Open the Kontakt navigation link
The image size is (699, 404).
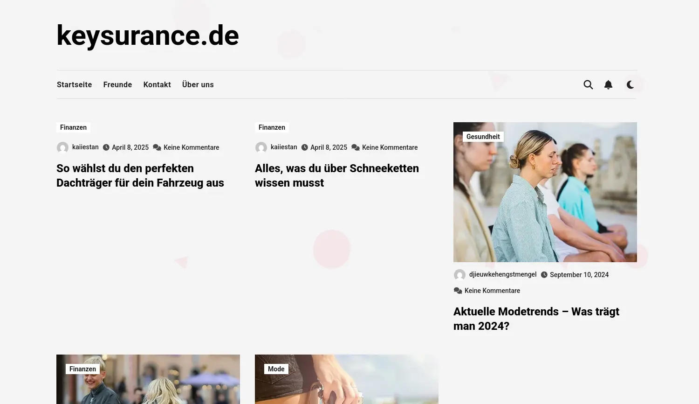157,84
